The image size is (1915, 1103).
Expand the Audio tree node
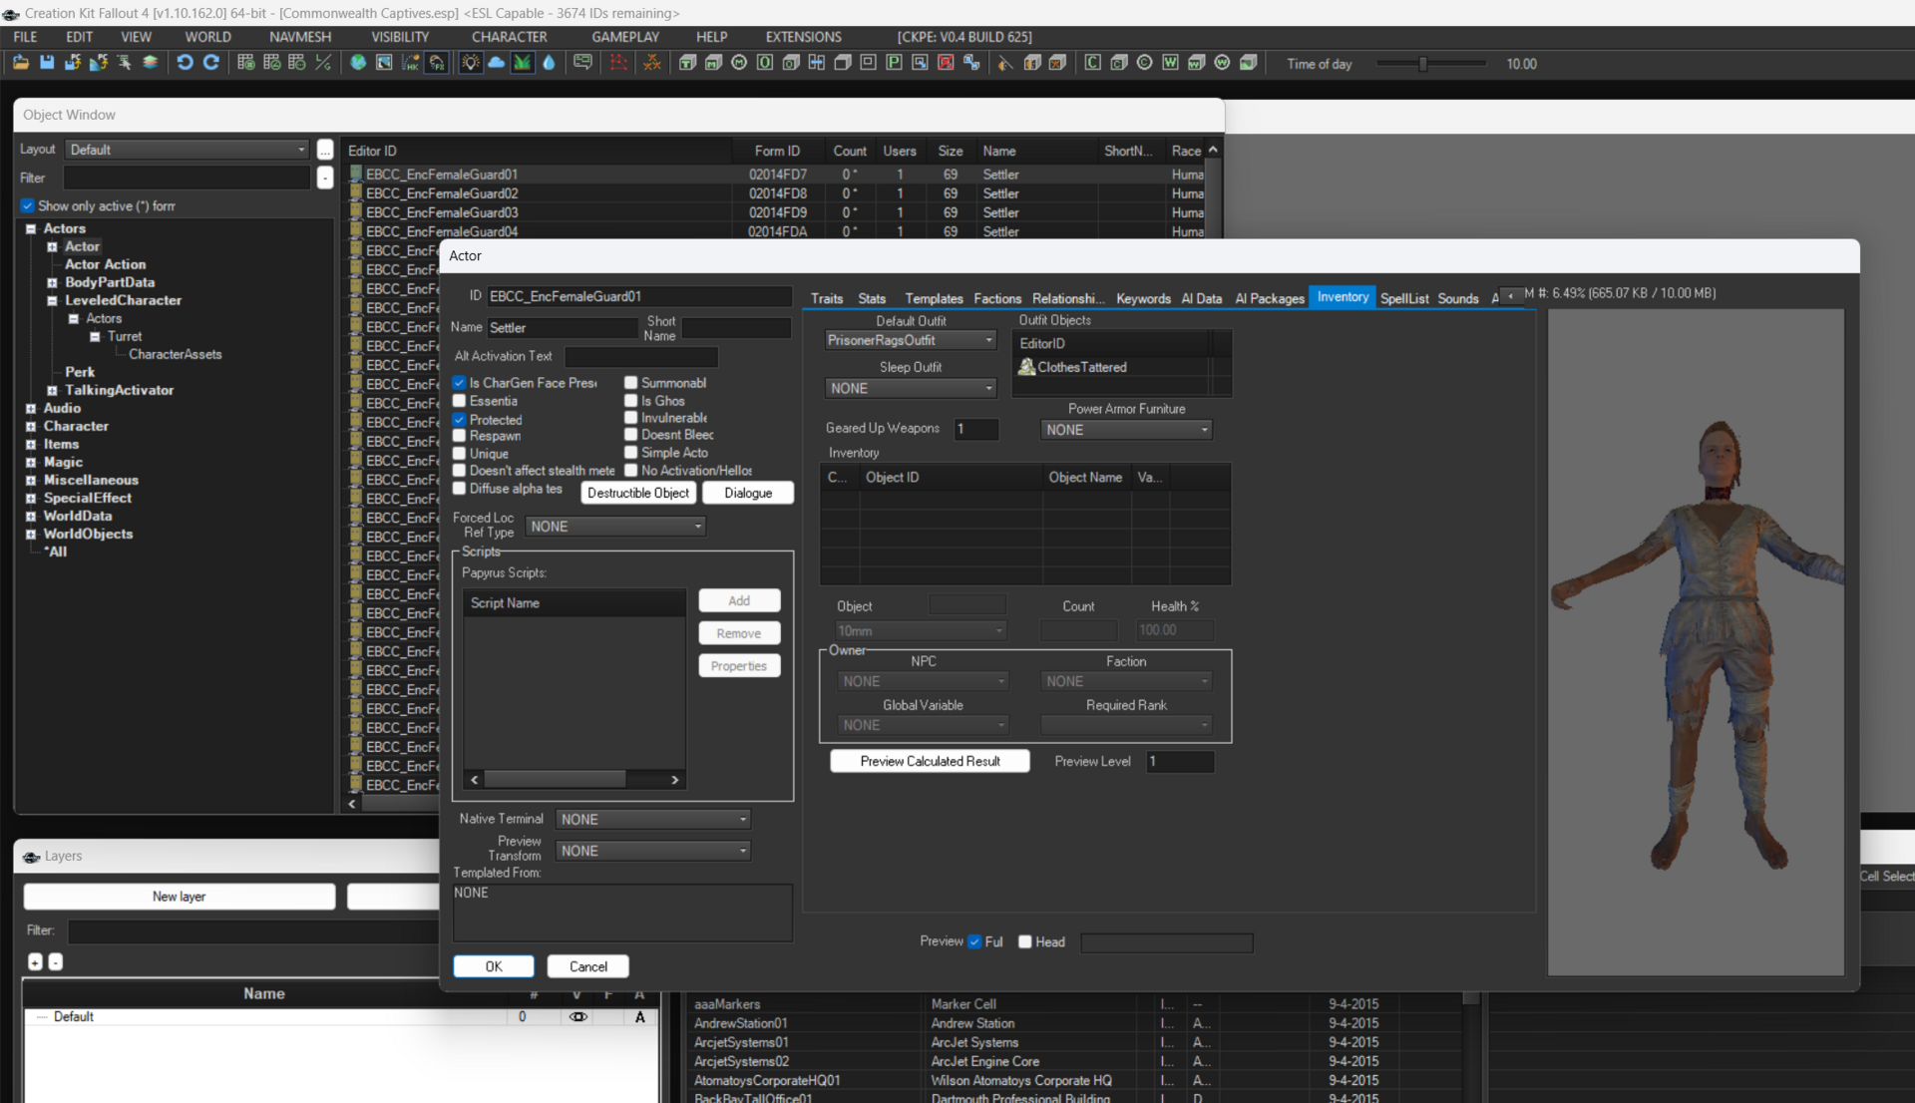pyautogui.click(x=31, y=409)
